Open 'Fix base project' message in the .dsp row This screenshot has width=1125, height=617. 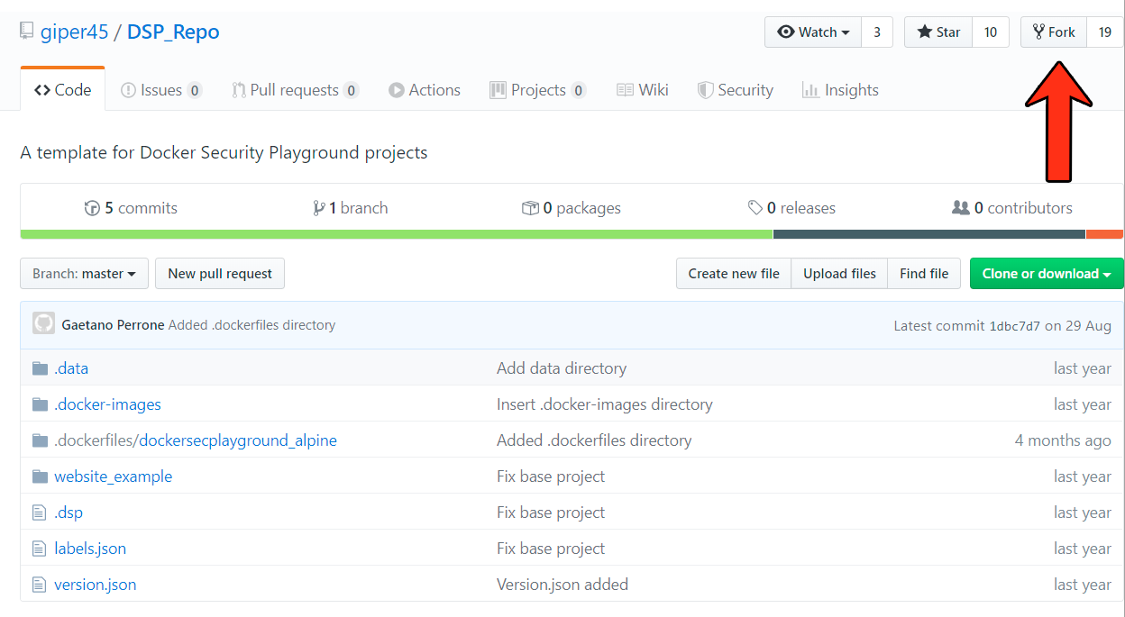click(x=551, y=513)
